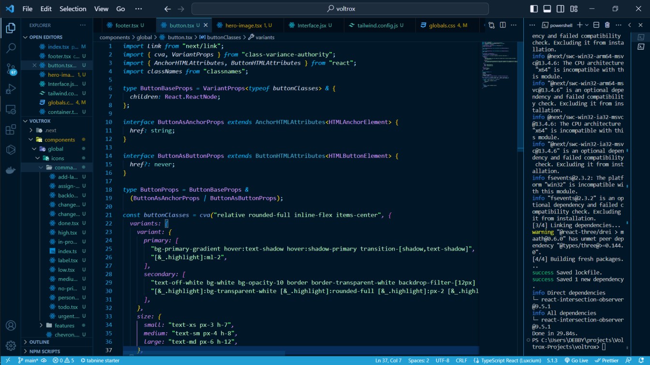Close button.tsx in Open Editors list
Viewport: 650px width, 365px height.
pos(34,65)
